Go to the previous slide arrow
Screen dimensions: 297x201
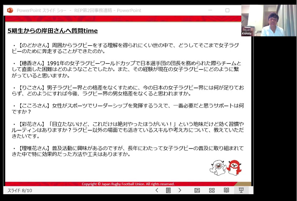(x=157, y=190)
